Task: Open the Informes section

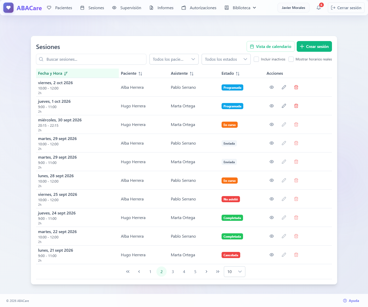Action: click(x=162, y=8)
